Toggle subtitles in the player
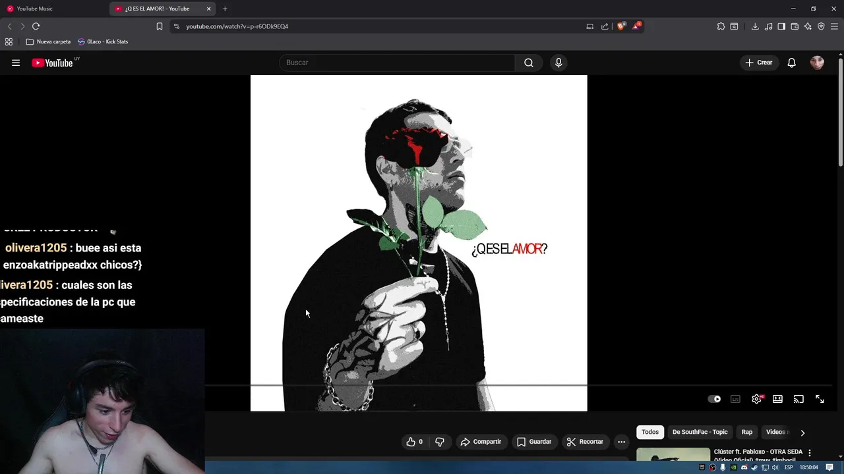This screenshot has width=844, height=474. pyautogui.click(x=735, y=399)
